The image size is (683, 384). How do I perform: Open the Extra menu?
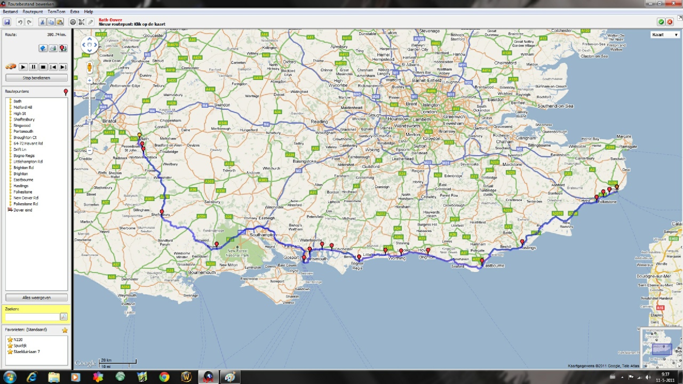(x=75, y=12)
